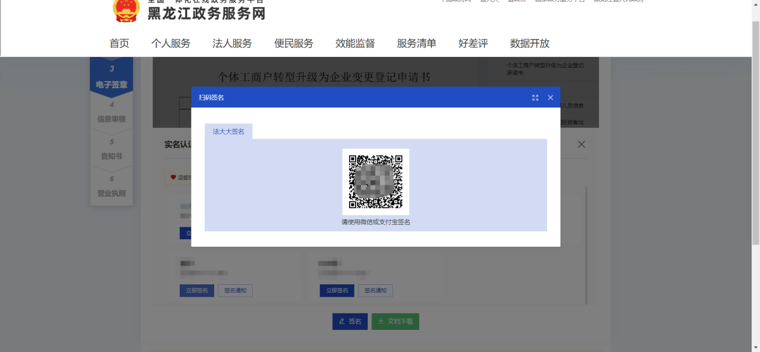
Task: Click the green 文档下载 button
Action: click(x=395, y=321)
